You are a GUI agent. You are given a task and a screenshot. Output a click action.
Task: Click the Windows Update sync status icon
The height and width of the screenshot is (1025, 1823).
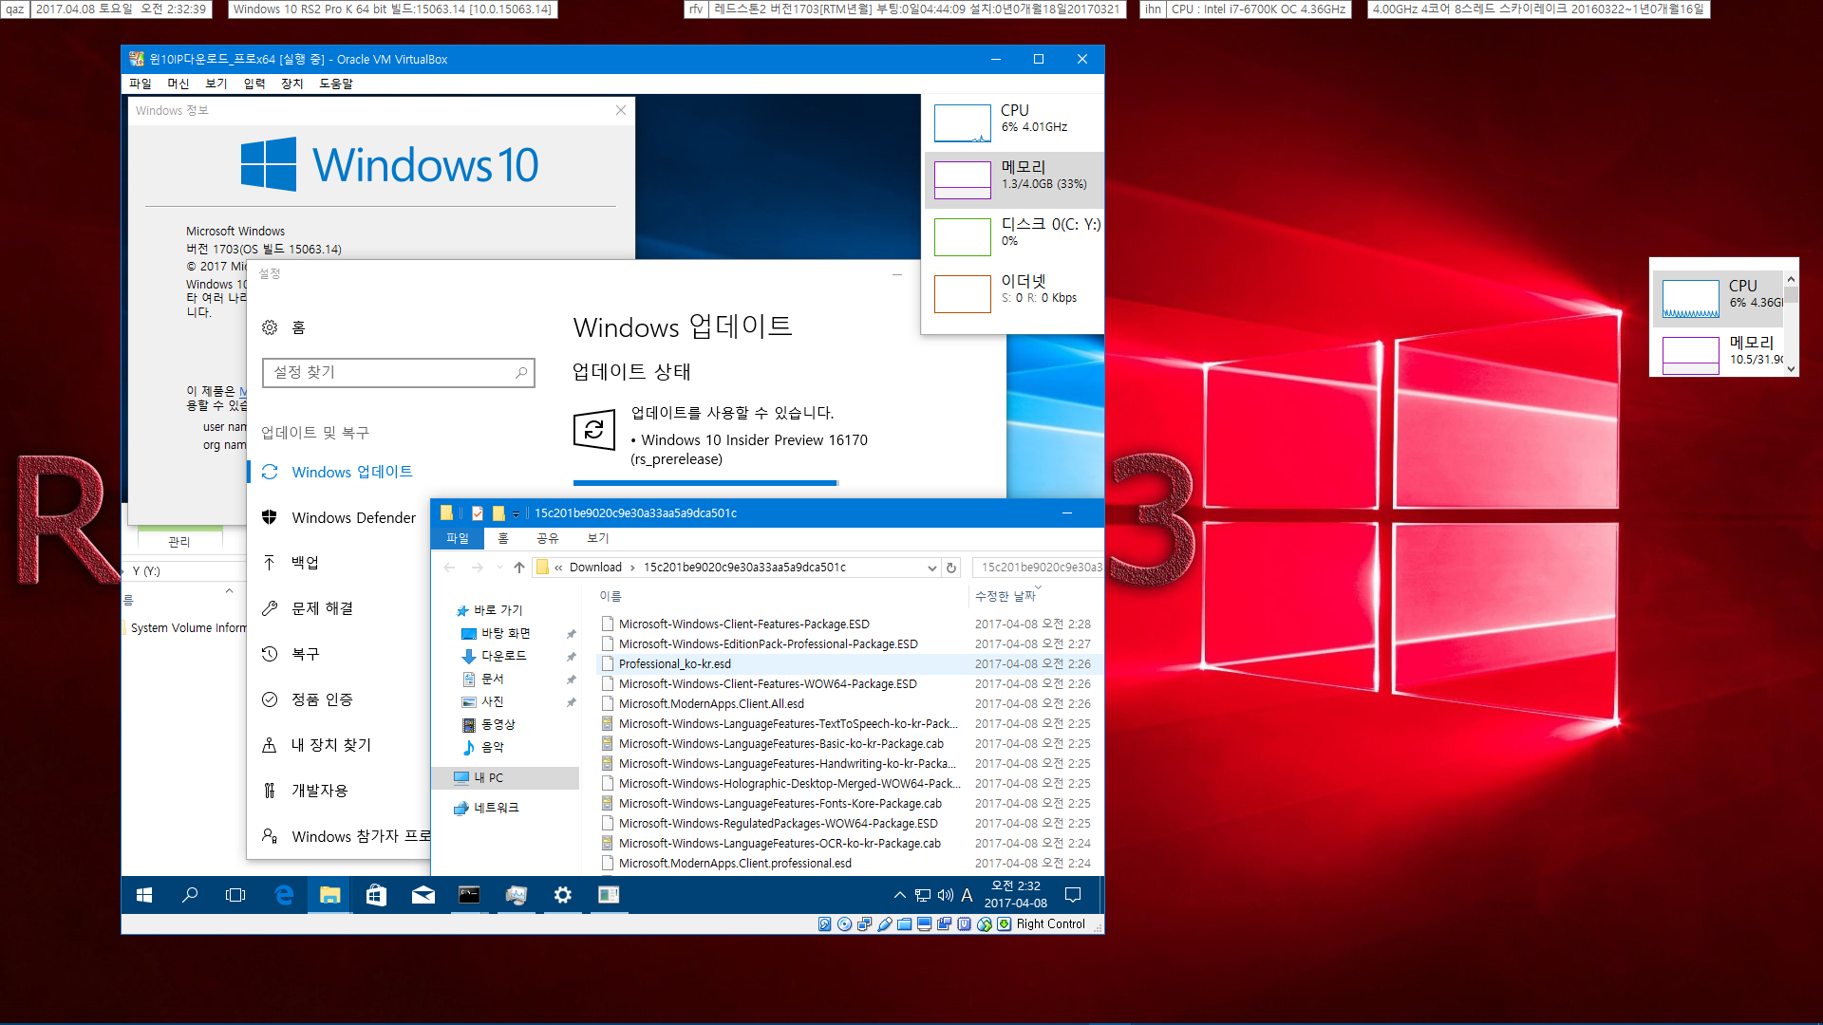(x=594, y=430)
